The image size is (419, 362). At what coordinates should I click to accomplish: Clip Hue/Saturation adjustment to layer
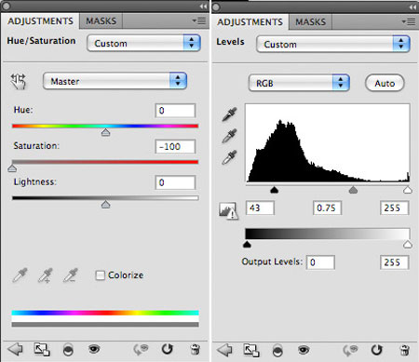68,350
